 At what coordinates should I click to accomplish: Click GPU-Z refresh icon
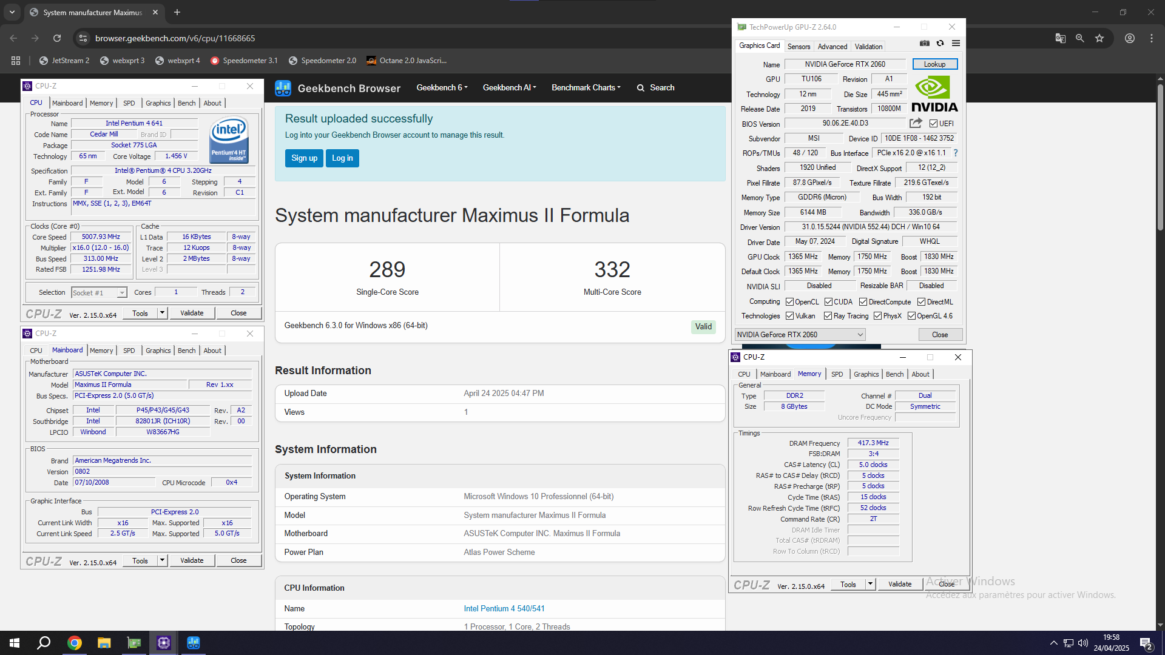940,44
